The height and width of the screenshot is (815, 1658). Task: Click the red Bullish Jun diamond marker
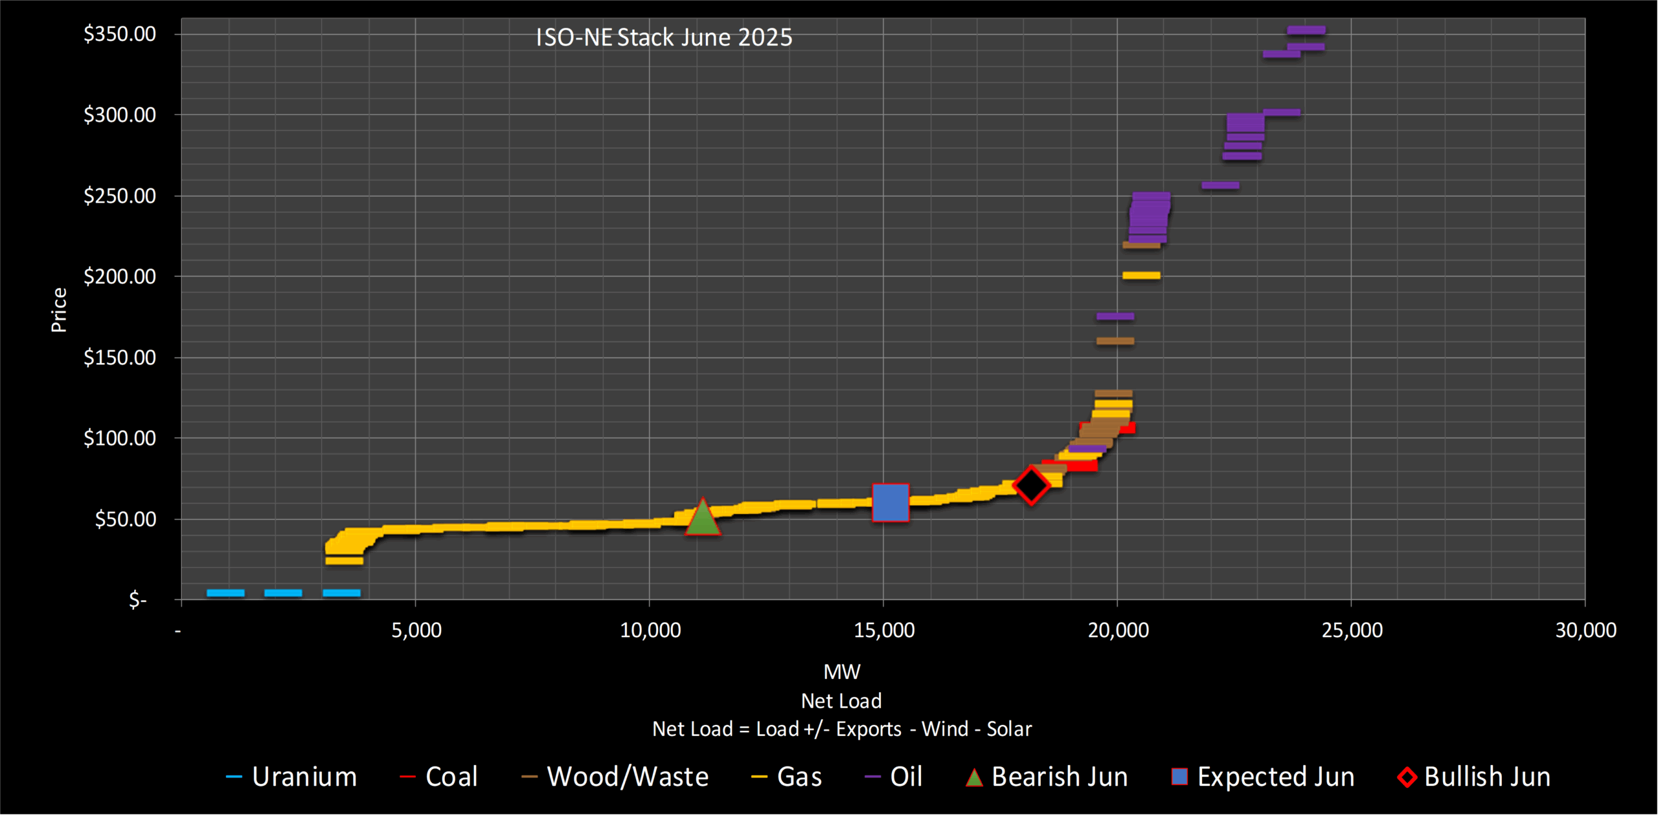pos(1031,485)
